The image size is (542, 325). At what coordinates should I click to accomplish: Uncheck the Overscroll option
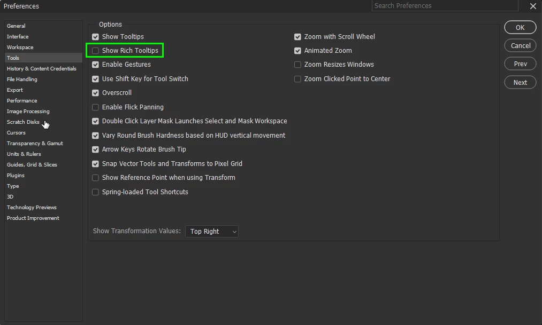click(x=95, y=93)
